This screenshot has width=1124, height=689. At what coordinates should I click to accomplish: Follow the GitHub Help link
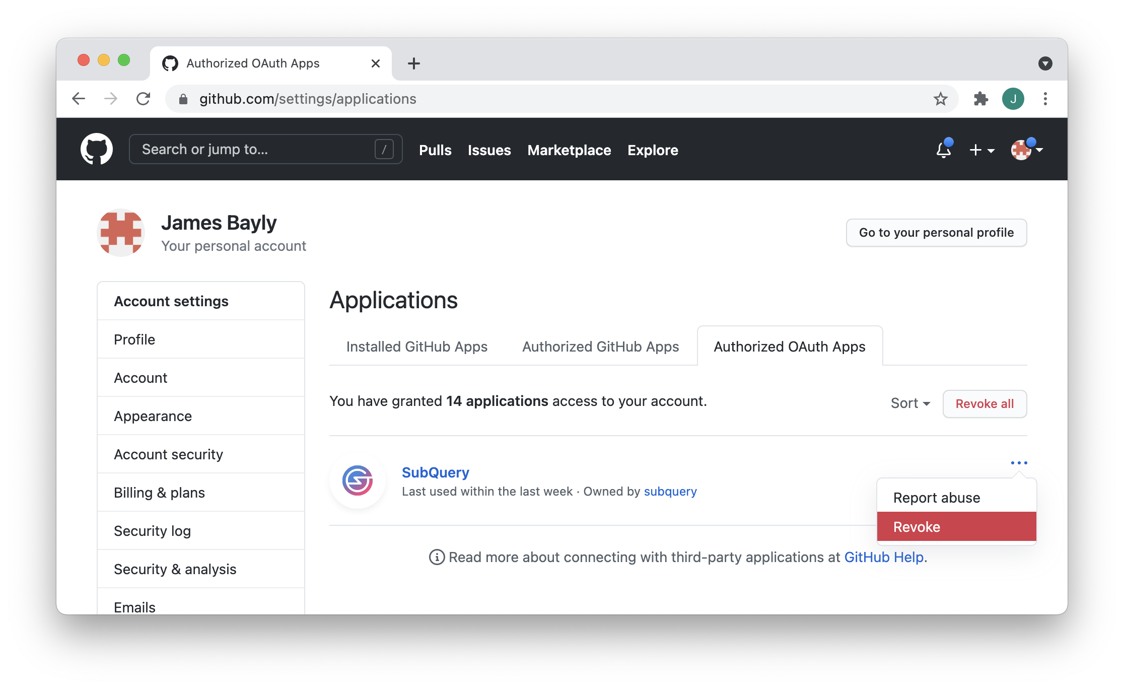click(884, 557)
